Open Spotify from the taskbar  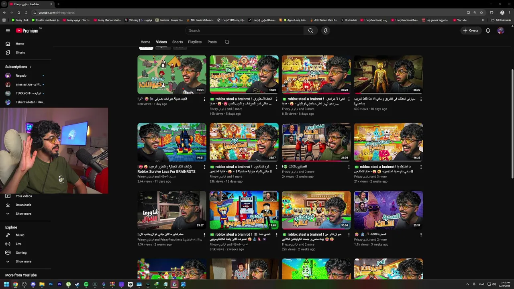tap(86, 284)
